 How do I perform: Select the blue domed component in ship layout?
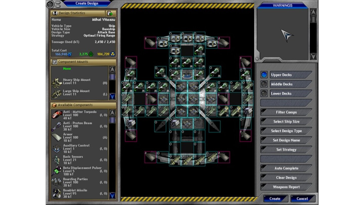pyautogui.click(x=187, y=74)
